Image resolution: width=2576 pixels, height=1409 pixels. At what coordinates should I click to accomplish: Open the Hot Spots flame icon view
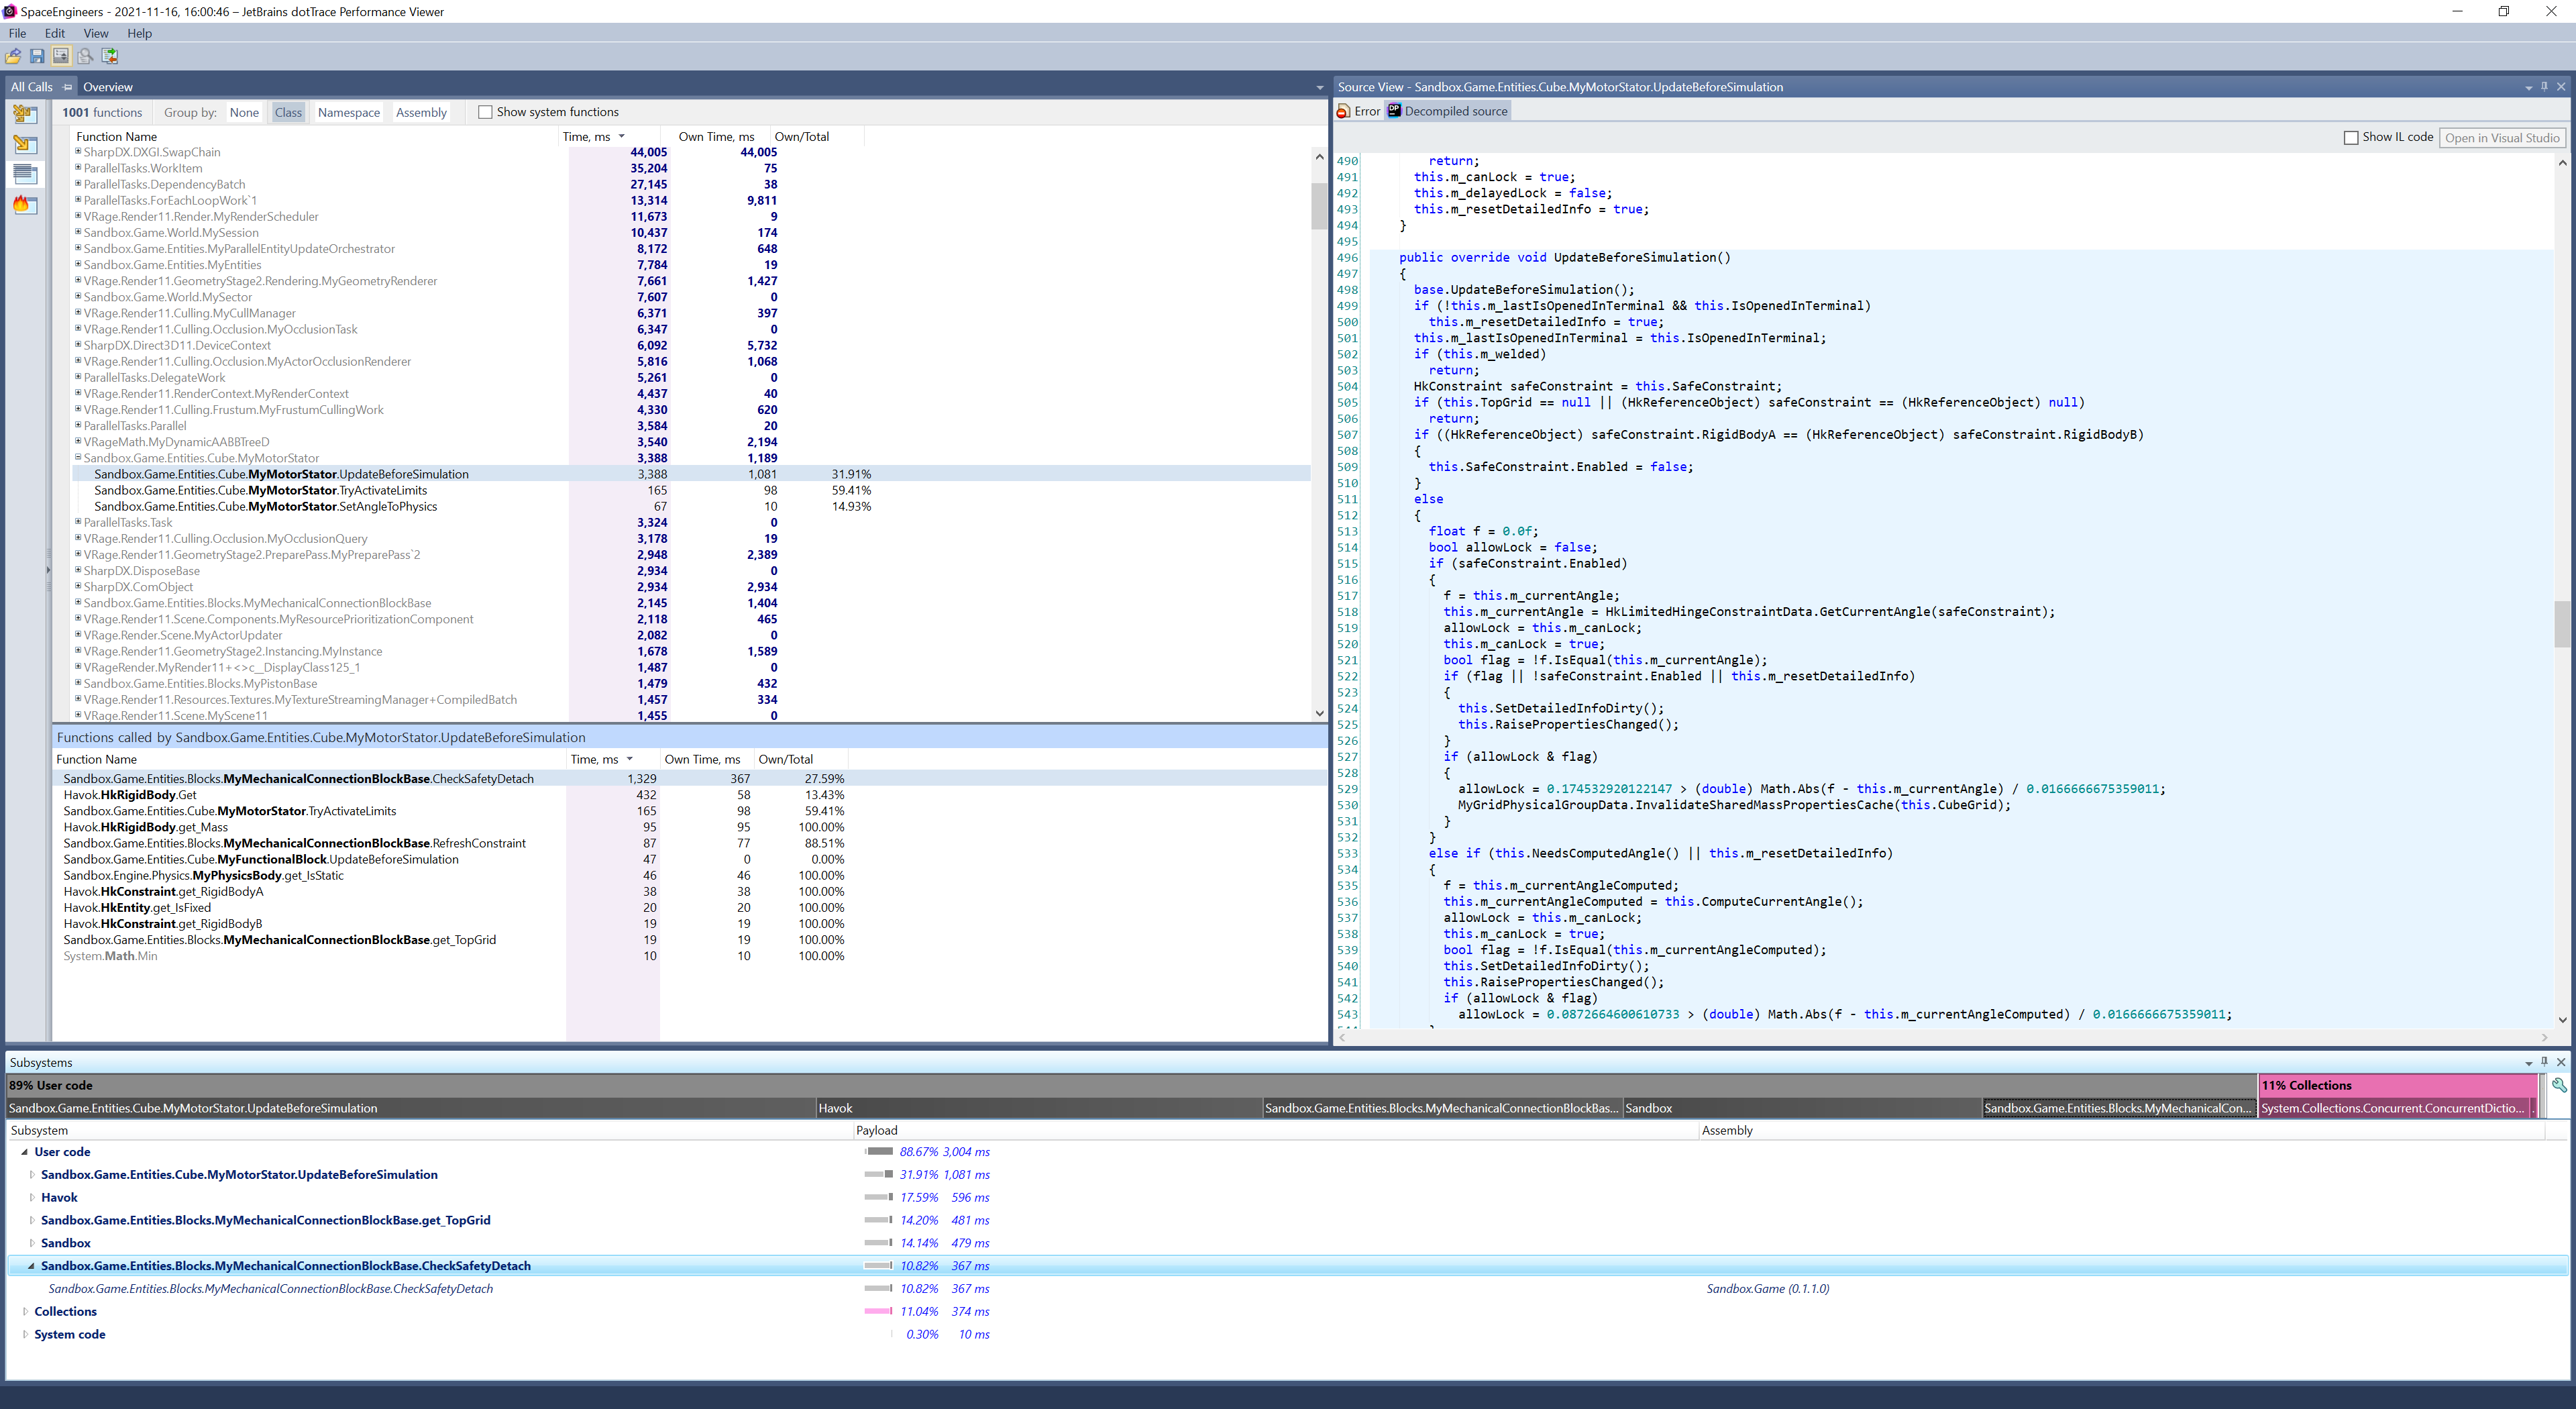pyautogui.click(x=25, y=205)
